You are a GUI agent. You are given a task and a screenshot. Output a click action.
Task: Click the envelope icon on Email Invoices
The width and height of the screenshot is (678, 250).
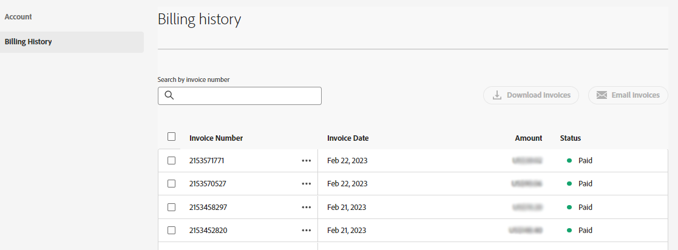(602, 95)
